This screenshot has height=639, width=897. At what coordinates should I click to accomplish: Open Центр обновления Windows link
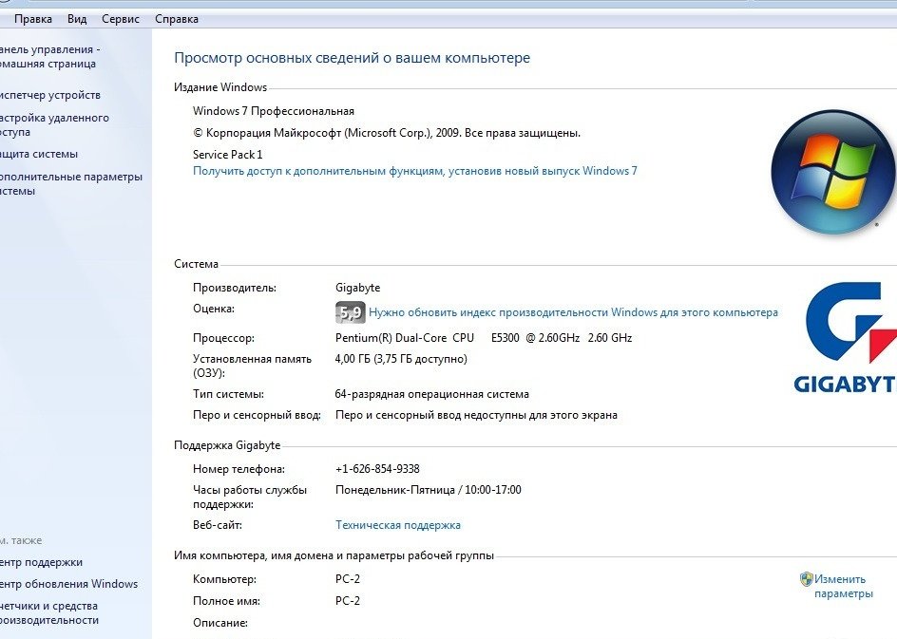pos(68,584)
